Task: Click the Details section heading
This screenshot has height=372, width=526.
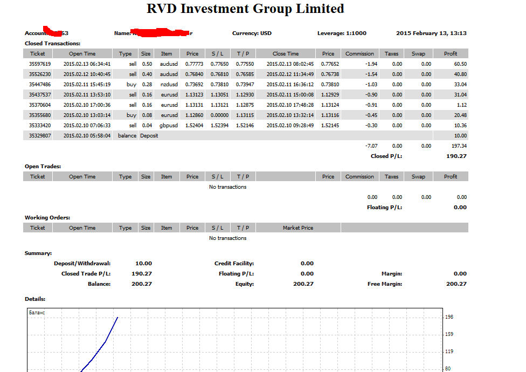Action: click(x=35, y=299)
